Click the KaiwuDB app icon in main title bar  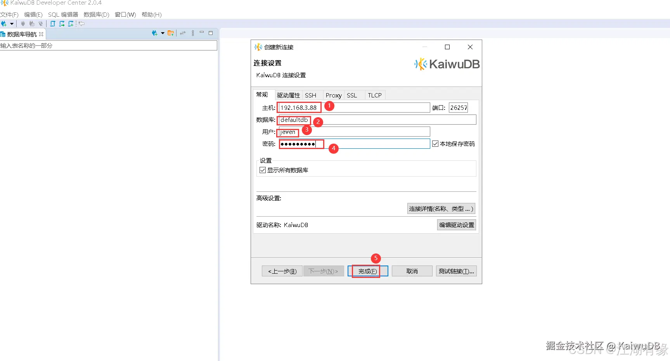[x=4, y=3]
